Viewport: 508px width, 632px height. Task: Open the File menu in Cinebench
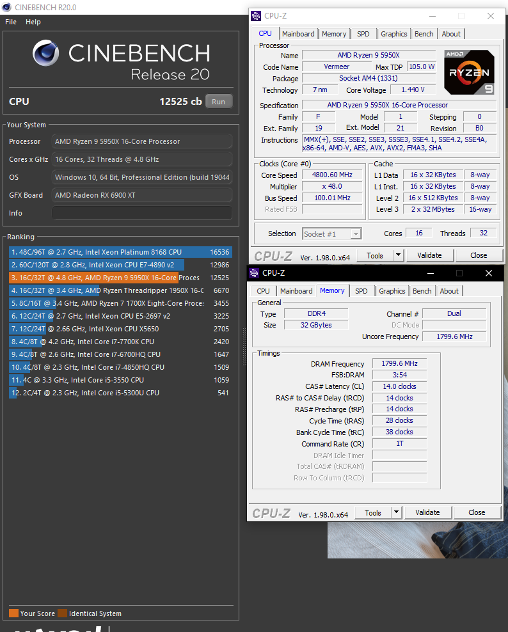11,22
